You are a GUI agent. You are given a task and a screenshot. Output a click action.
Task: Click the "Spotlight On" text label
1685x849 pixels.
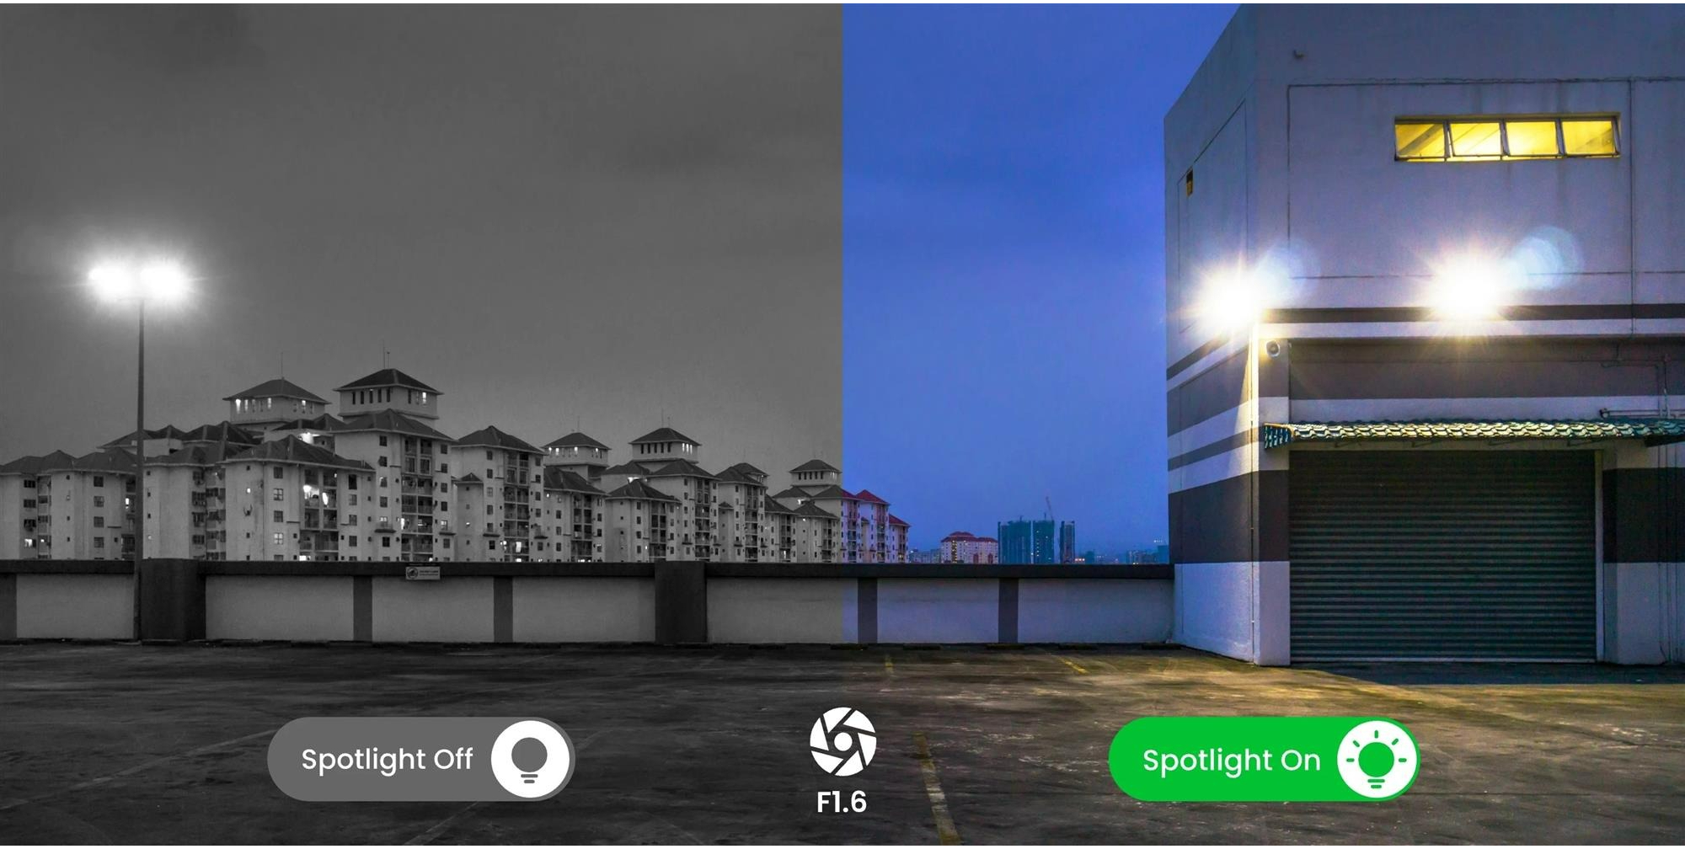click(1231, 761)
